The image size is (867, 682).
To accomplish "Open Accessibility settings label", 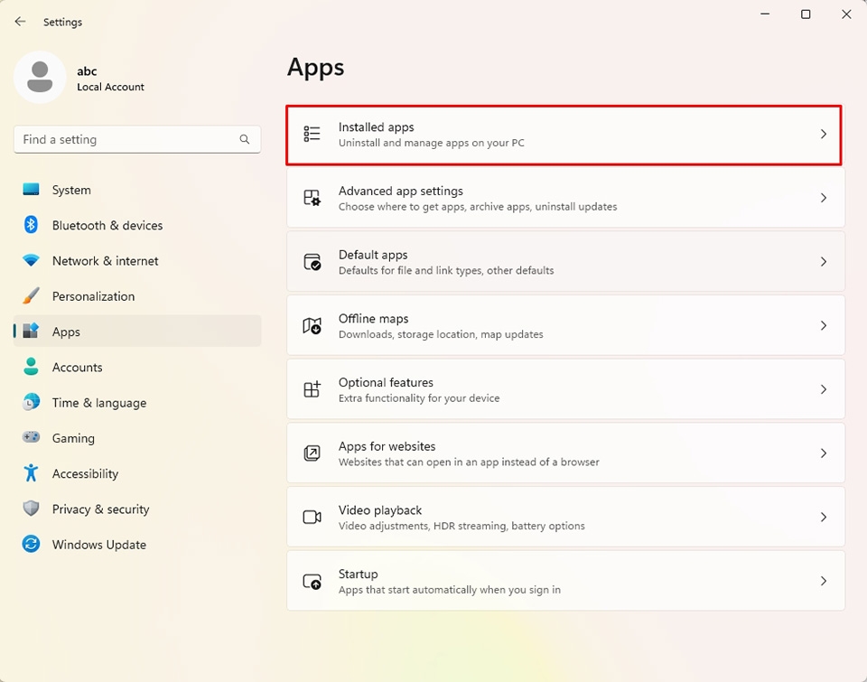I will (85, 474).
